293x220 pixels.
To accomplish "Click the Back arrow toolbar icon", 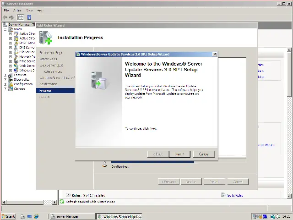I will pos(5,17).
